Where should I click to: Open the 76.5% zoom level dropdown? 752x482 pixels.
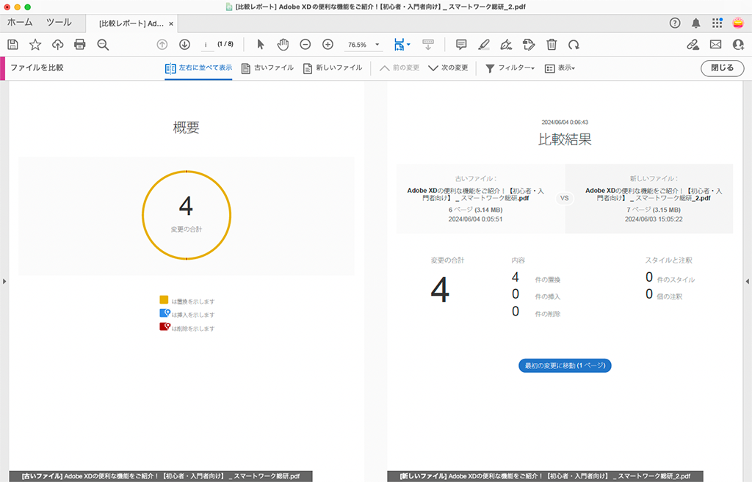364,45
